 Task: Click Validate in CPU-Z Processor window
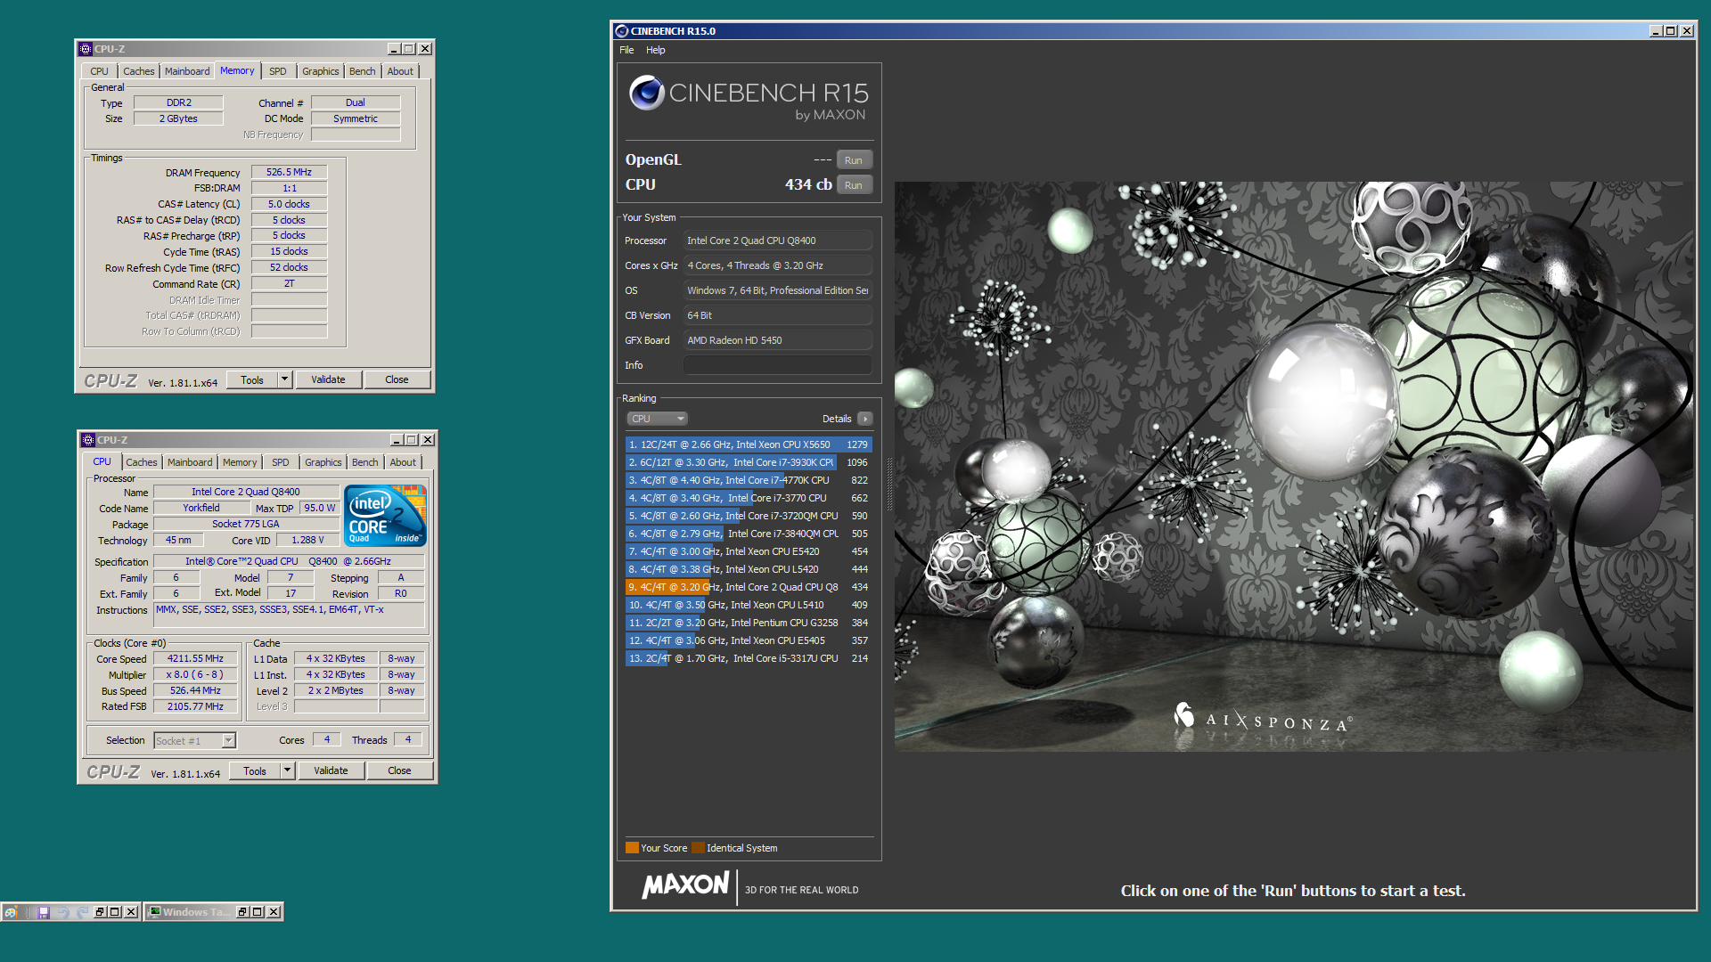(x=331, y=770)
